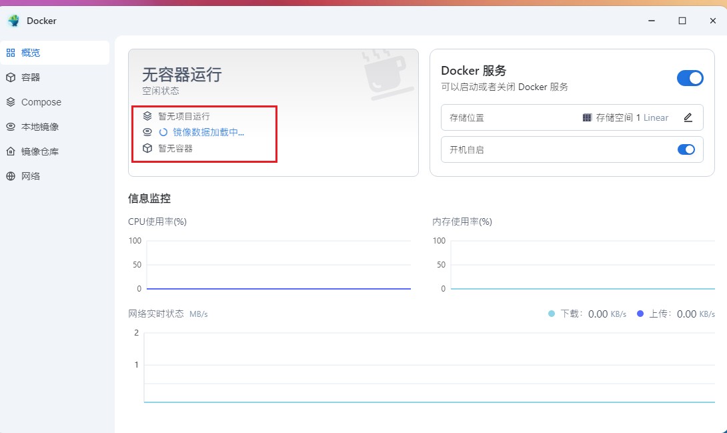Click the pencil edit icon for 存储位置
This screenshot has height=433, width=727.
click(x=688, y=117)
